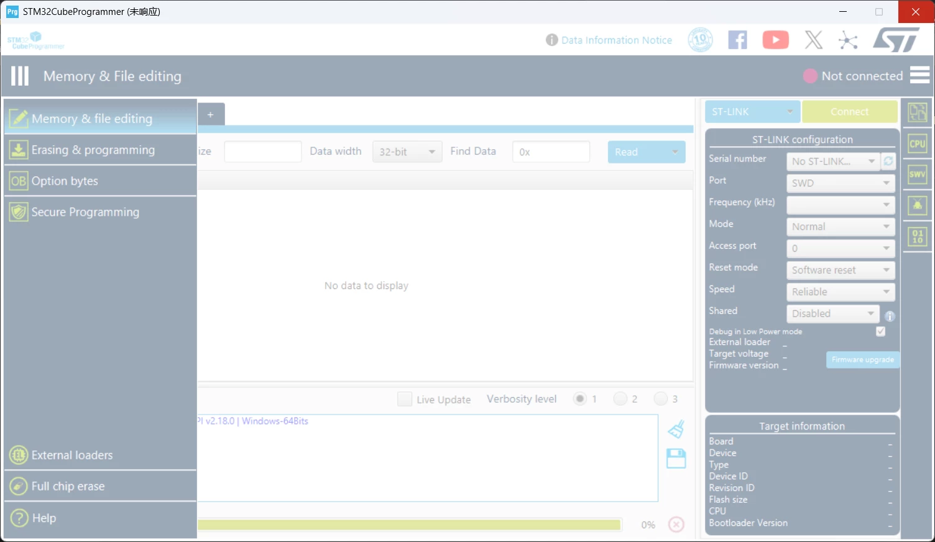Open the YouTube icon link
Image resolution: width=935 pixels, height=542 pixels.
(775, 40)
